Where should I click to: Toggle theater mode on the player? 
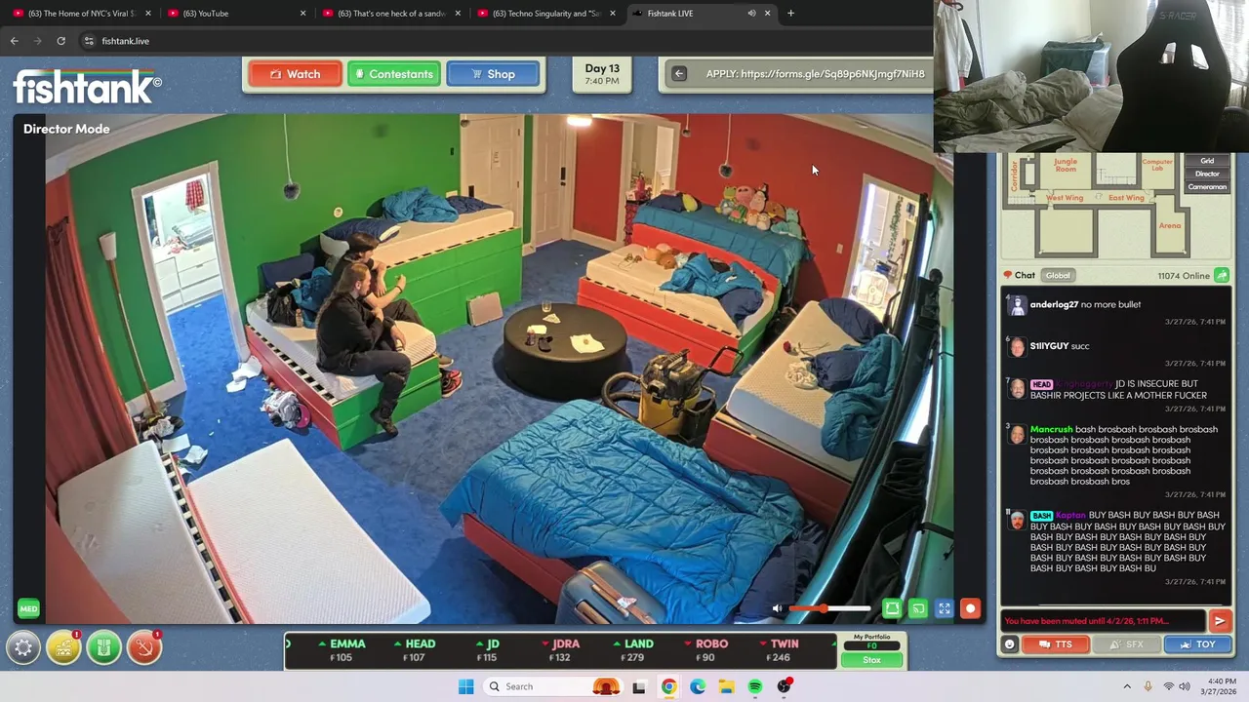(x=892, y=608)
